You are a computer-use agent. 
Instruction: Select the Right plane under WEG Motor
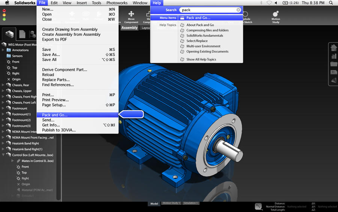coord(16,73)
